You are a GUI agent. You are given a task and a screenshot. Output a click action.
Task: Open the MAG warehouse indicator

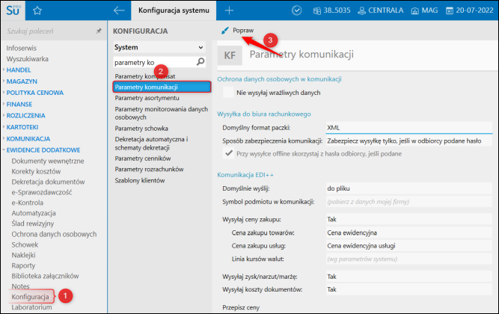coord(424,10)
